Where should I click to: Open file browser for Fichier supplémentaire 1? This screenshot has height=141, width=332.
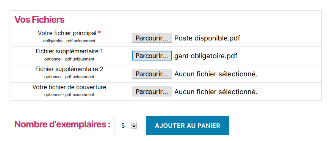point(152,56)
